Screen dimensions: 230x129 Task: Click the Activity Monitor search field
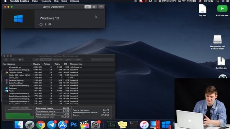(x=102, y=59)
